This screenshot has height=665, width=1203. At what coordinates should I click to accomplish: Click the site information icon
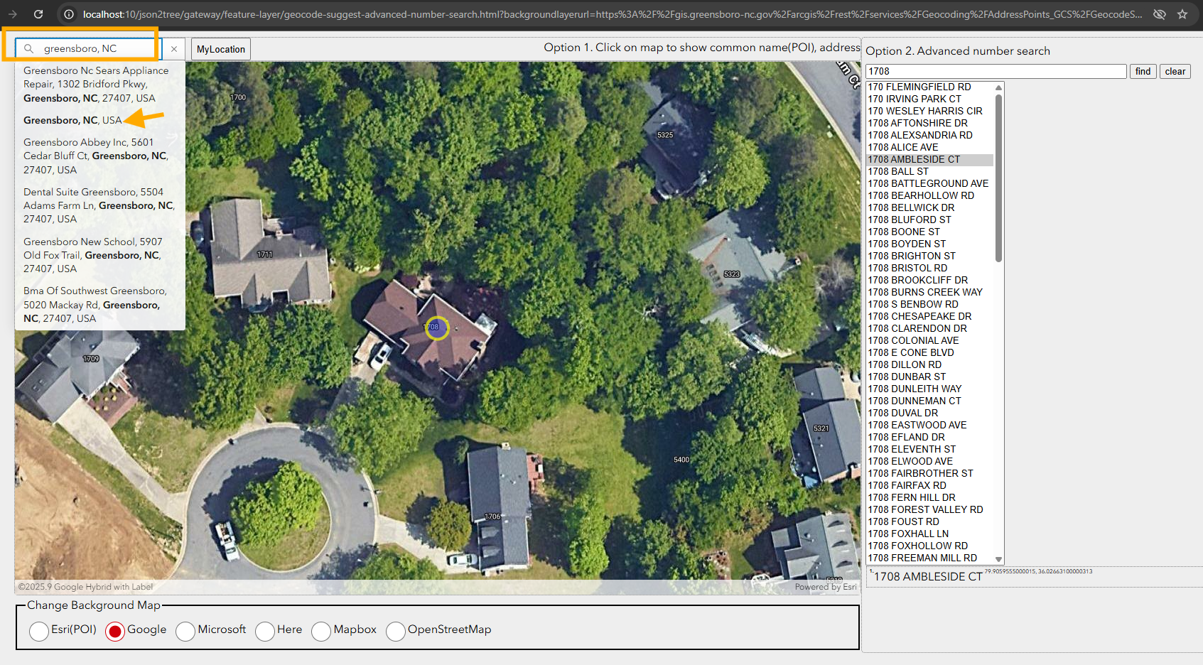pos(68,14)
